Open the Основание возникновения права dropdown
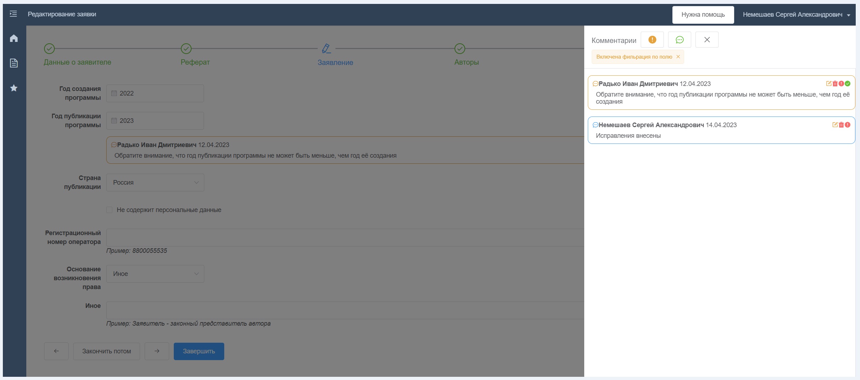This screenshot has height=380, width=860. point(155,274)
